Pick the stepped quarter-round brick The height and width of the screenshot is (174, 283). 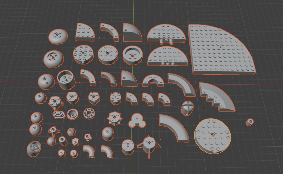[217, 97]
